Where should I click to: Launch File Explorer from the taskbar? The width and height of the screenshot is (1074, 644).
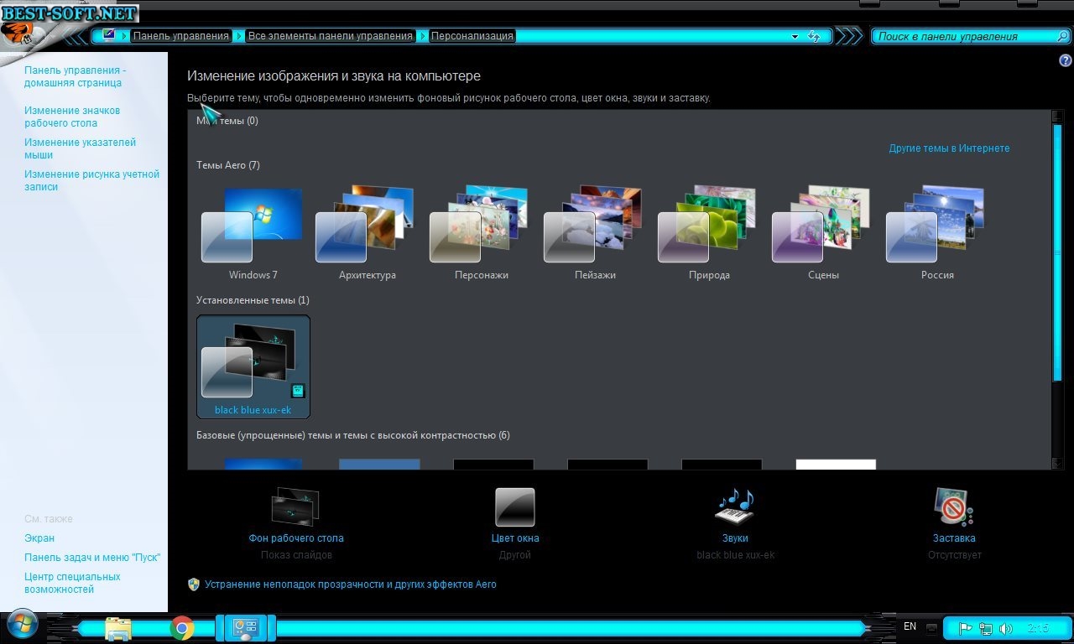pyautogui.click(x=118, y=628)
